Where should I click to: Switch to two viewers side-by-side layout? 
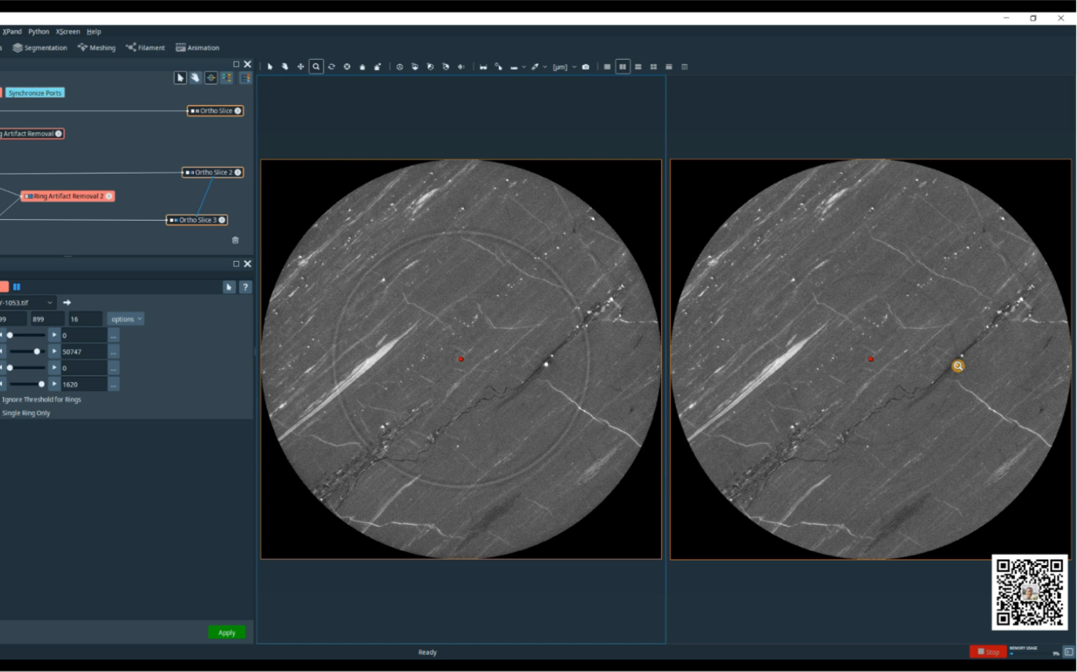tap(623, 67)
